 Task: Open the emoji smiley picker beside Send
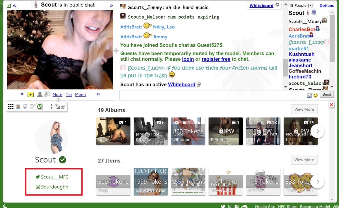point(316,95)
